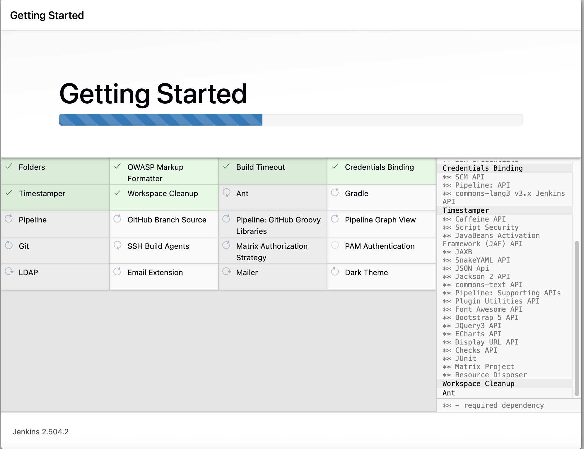Select the GitHub Branch Source label
The width and height of the screenshot is (584, 449).
[167, 220]
